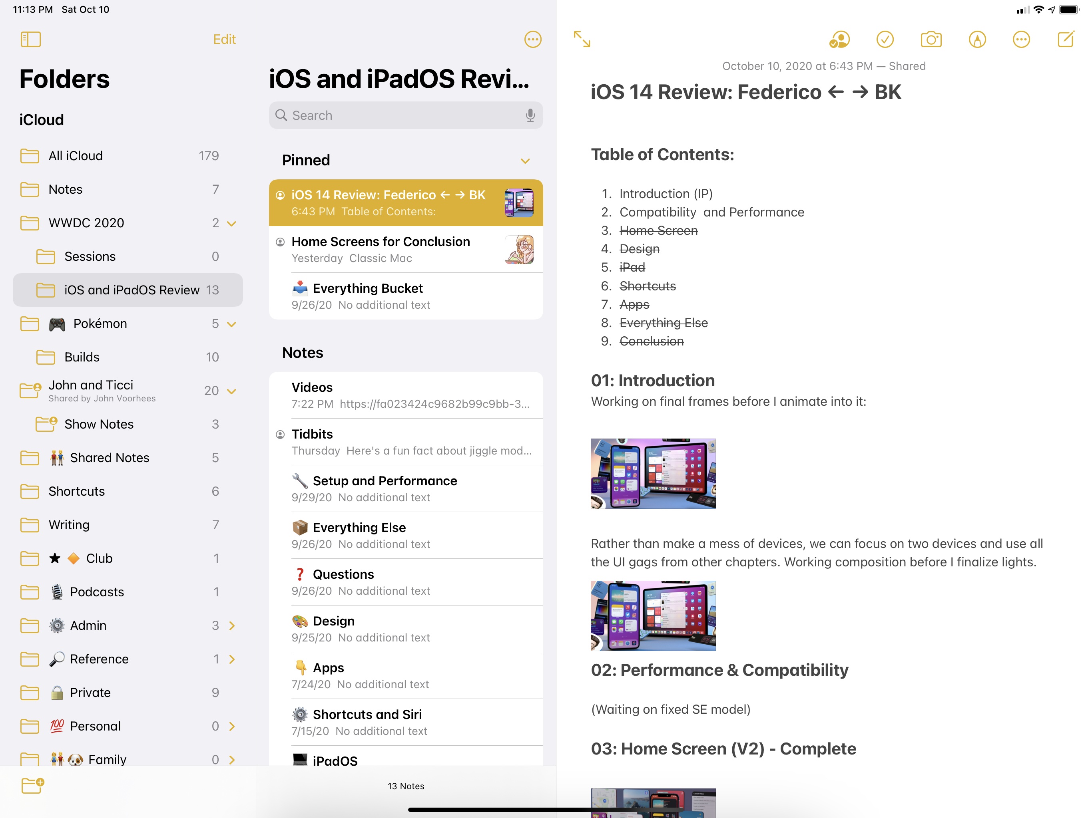Compose a new note
1092x818 pixels.
(x=1066, y=39)
